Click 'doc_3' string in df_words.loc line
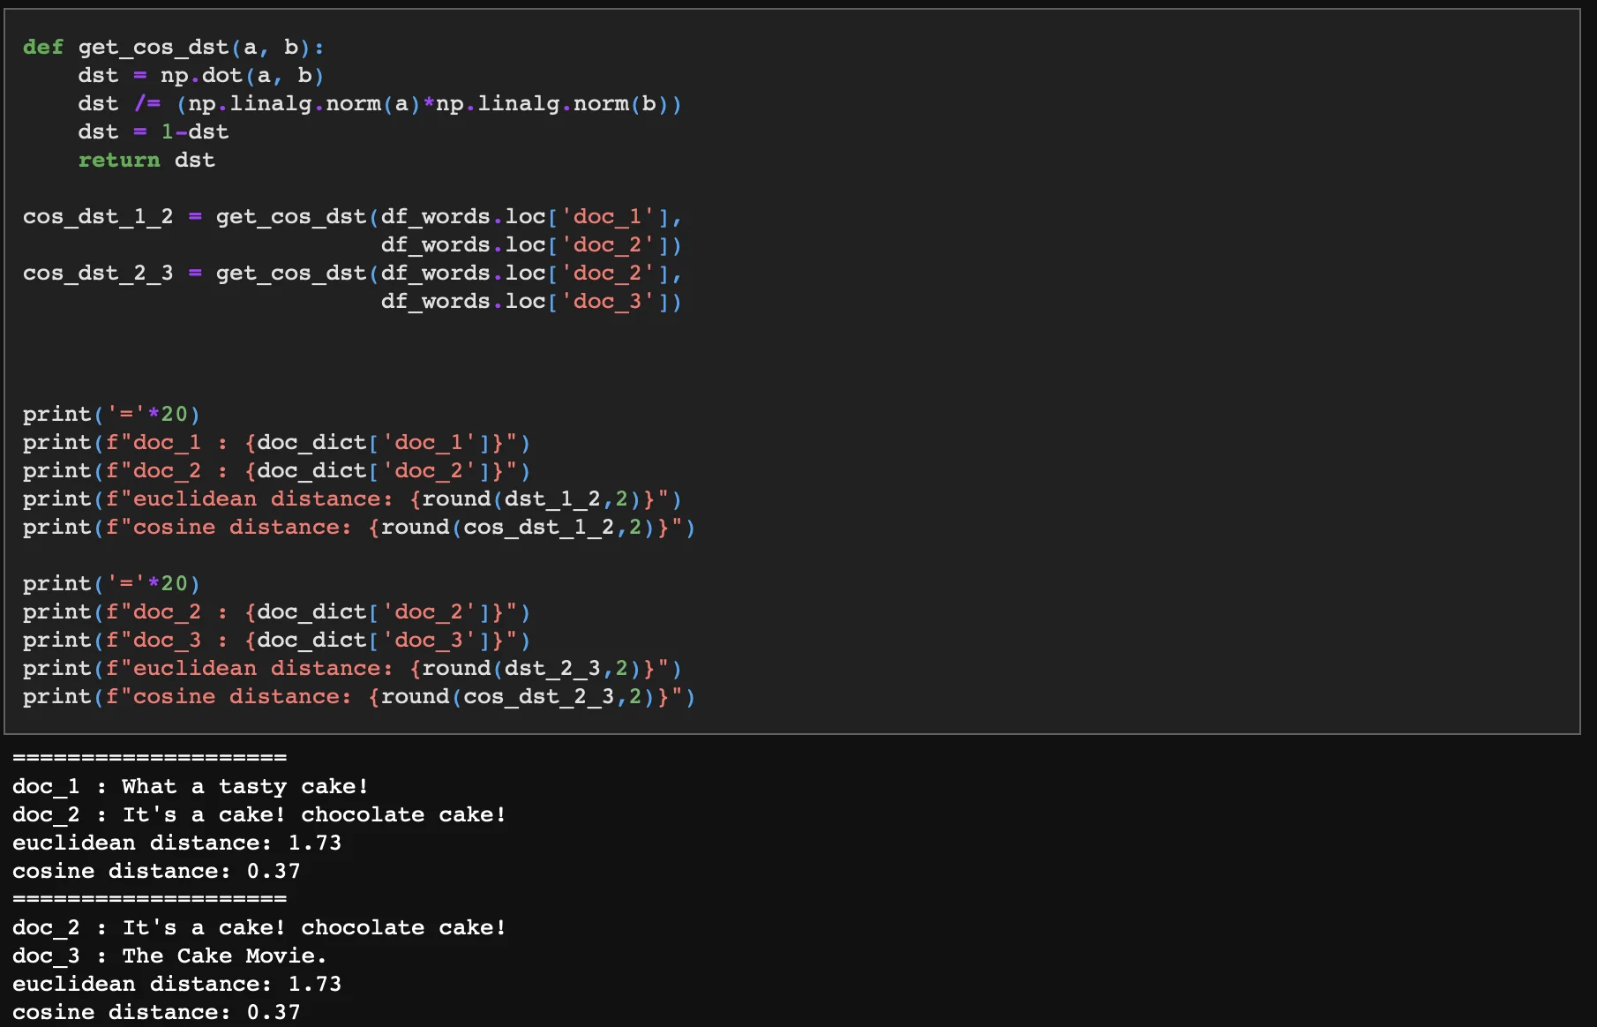The width and height of the screenshot is (1597, 1027). (x=607, y=302)
